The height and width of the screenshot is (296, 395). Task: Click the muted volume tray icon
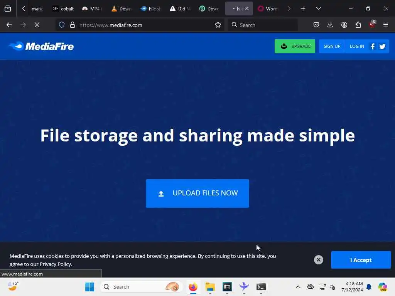click(x=333, y=287)
